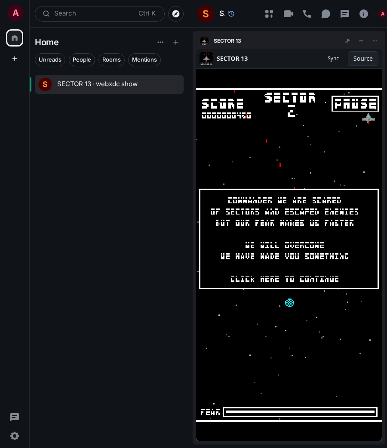Viewport: 387px width, 448px height.
Task: Open the room name S. in header
Action: (222, 13)
